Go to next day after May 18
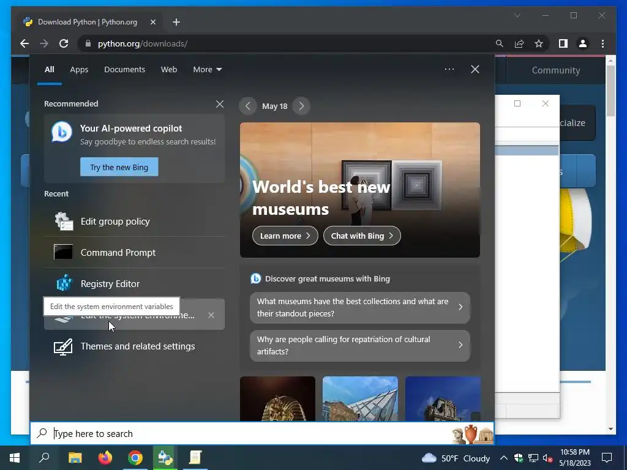 pyautogui.click(x=301, y=106)
